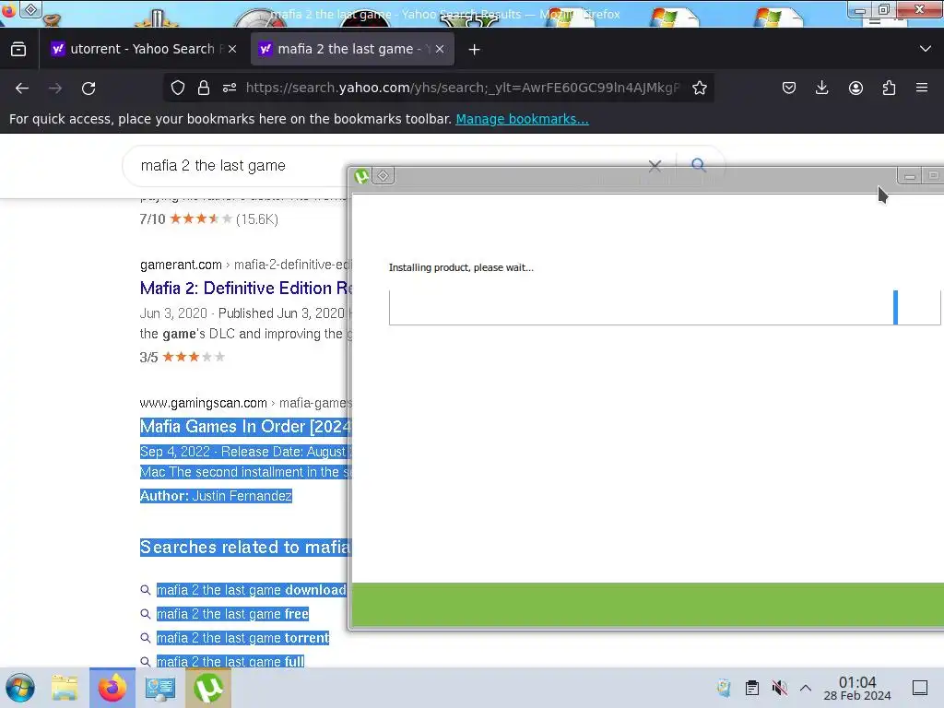Open the Firefox downloads panel
This screenshot has height=708, width=944.
[x=821, y=88]
